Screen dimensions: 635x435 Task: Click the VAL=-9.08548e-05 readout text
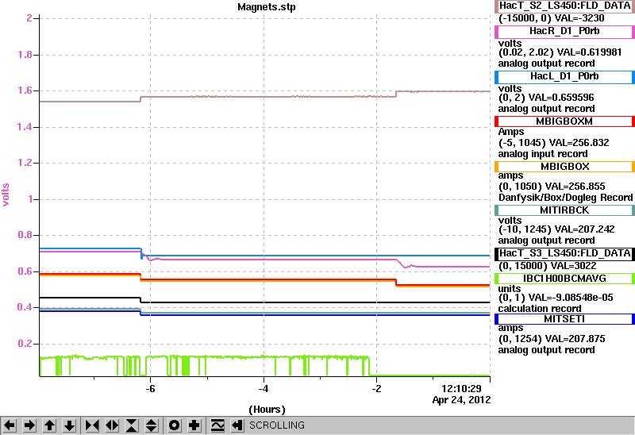[x=571, y=298]
